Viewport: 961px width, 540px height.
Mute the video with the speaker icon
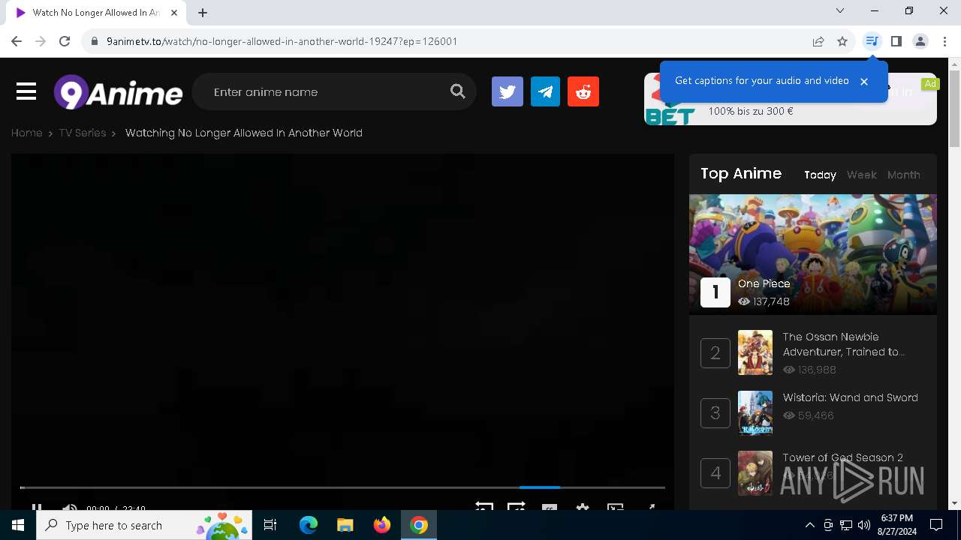(x=69, y=508)
